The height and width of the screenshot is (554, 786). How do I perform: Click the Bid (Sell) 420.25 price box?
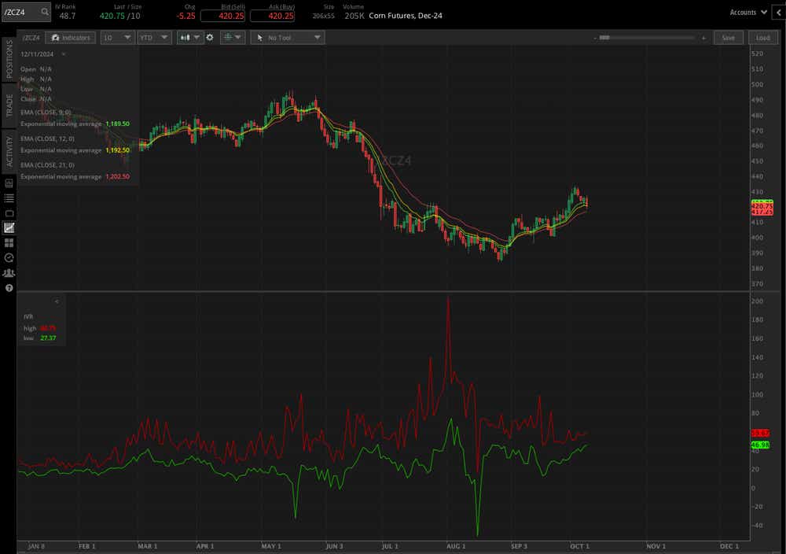tap(222, 16)
